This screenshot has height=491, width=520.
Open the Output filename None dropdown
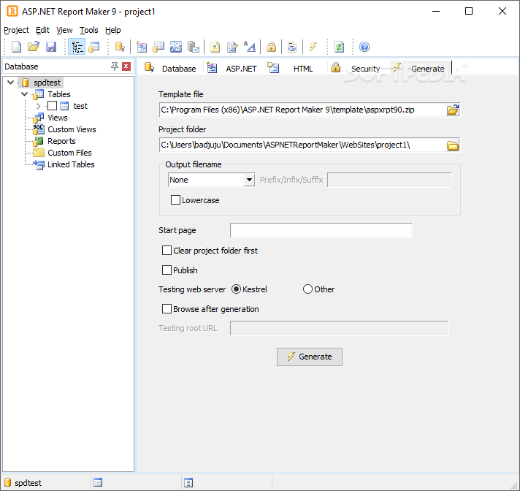[x=249, y=180]
